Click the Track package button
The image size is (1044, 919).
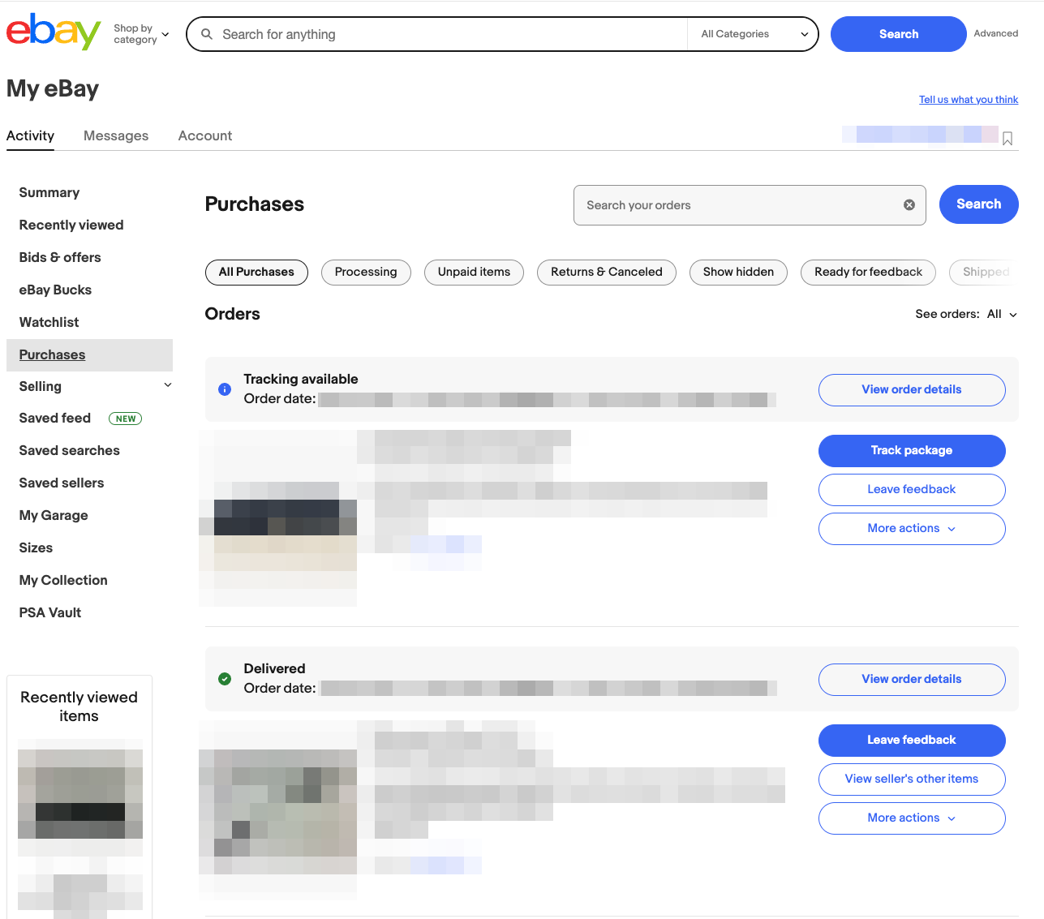click(x=911, y=451)
